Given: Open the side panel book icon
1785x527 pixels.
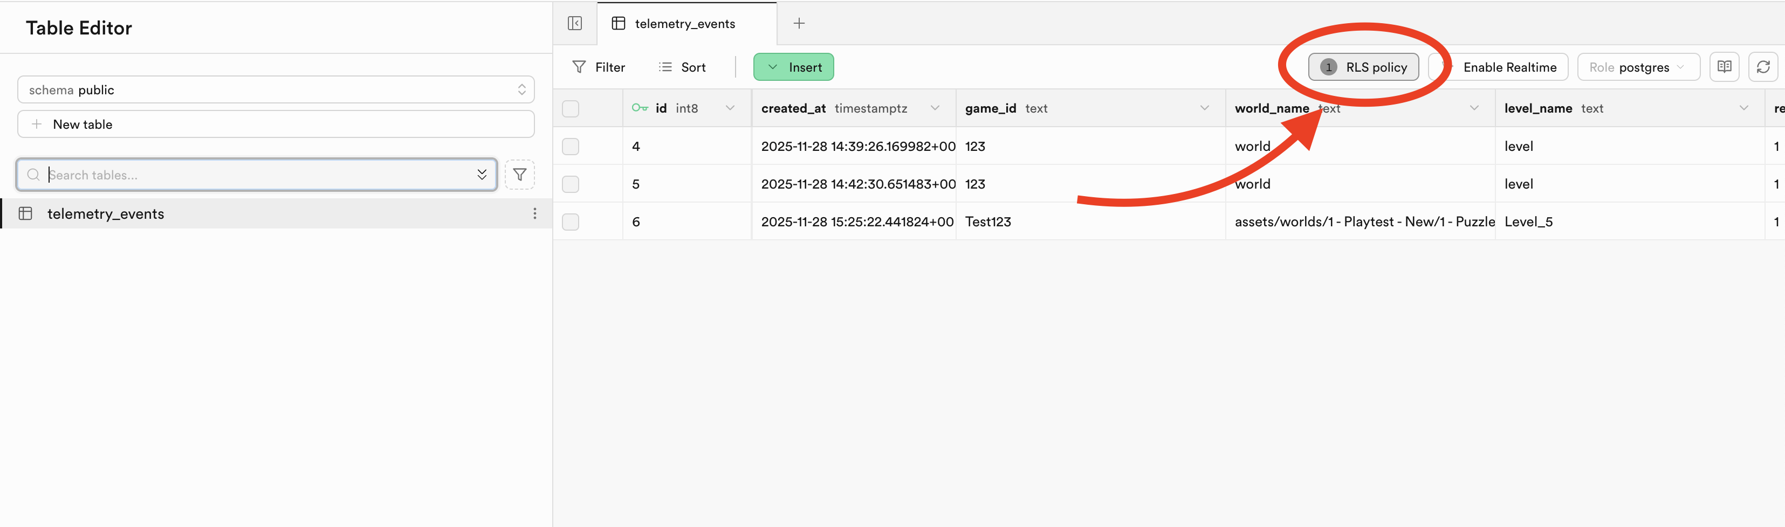Looking at the screenshot, I should point(1724,67).
